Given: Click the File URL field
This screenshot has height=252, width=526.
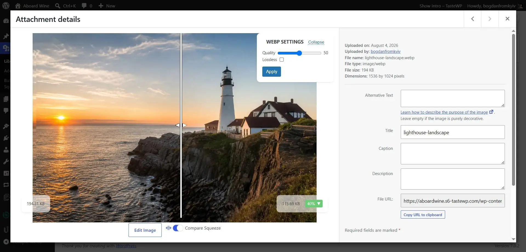Looking at the screenshot, I should [x=453, y=201].
